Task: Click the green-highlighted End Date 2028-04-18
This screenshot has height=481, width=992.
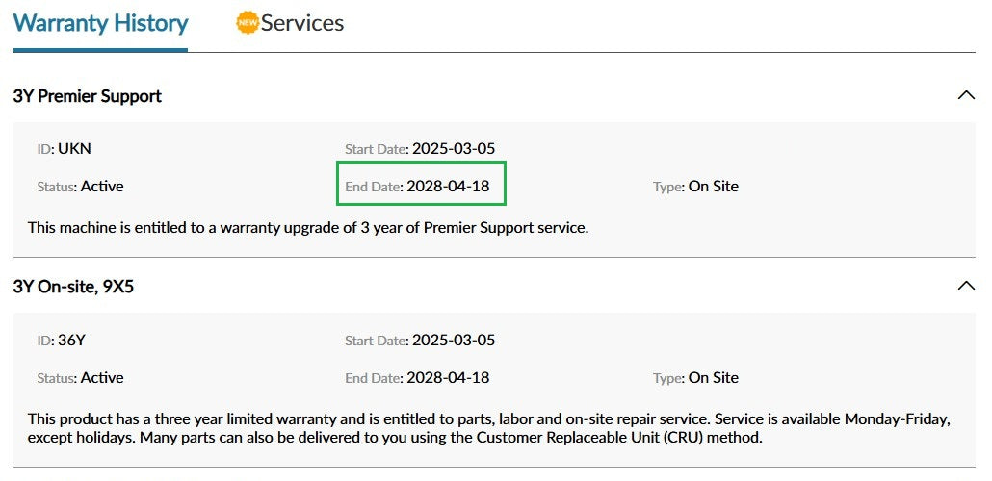Action: click(448, 187)
